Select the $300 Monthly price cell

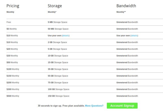tap(13, 89)
